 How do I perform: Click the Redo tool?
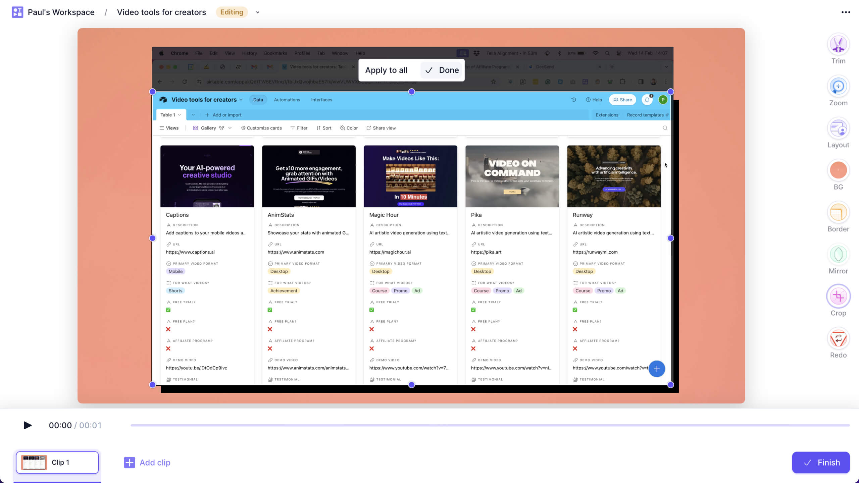click(838, 338)
